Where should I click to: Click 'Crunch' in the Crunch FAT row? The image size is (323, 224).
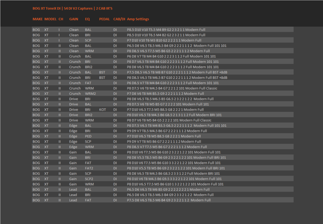75,83
